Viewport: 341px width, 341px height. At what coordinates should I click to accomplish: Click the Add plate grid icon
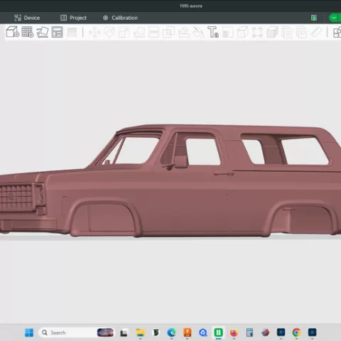pos(28,32)
